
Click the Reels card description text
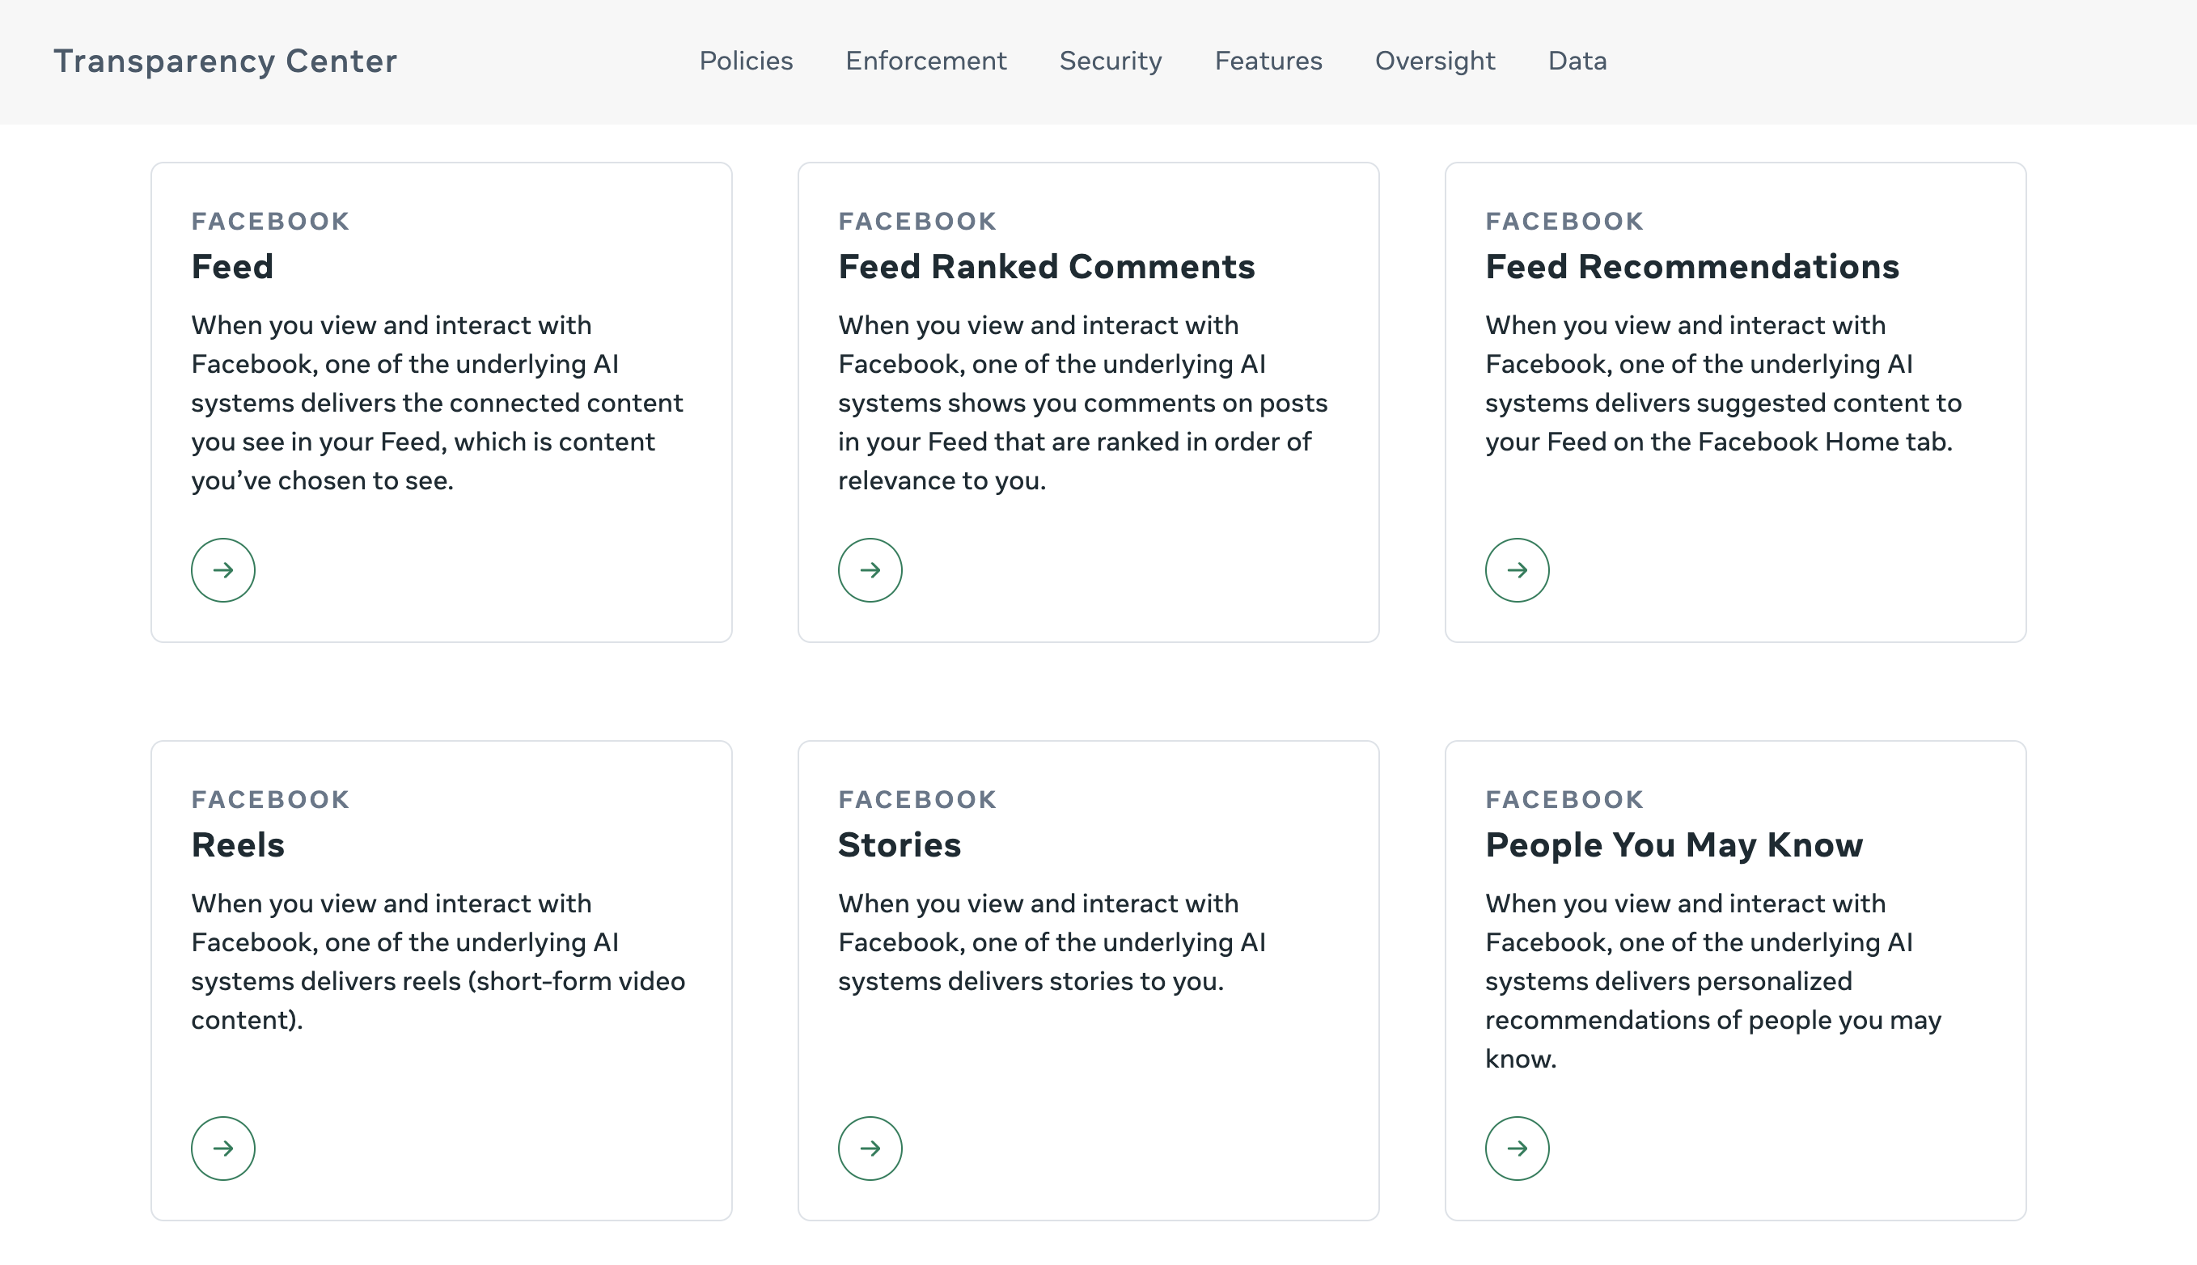point(438,961)
